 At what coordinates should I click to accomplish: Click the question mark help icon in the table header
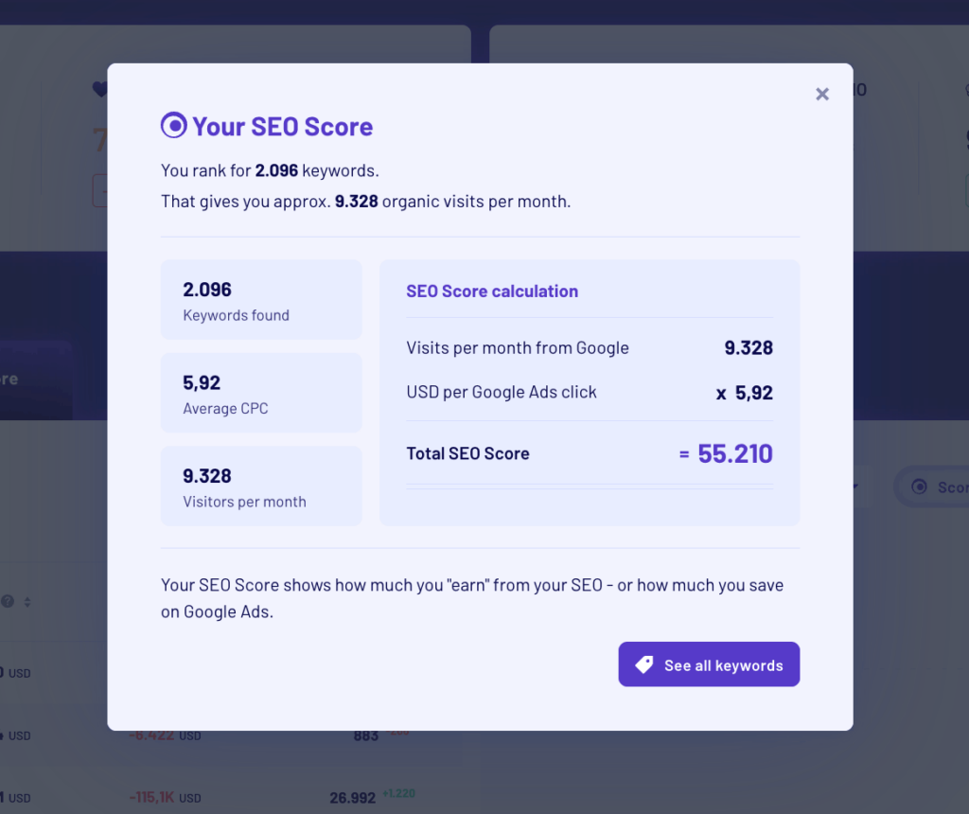[x=8, y=602]
